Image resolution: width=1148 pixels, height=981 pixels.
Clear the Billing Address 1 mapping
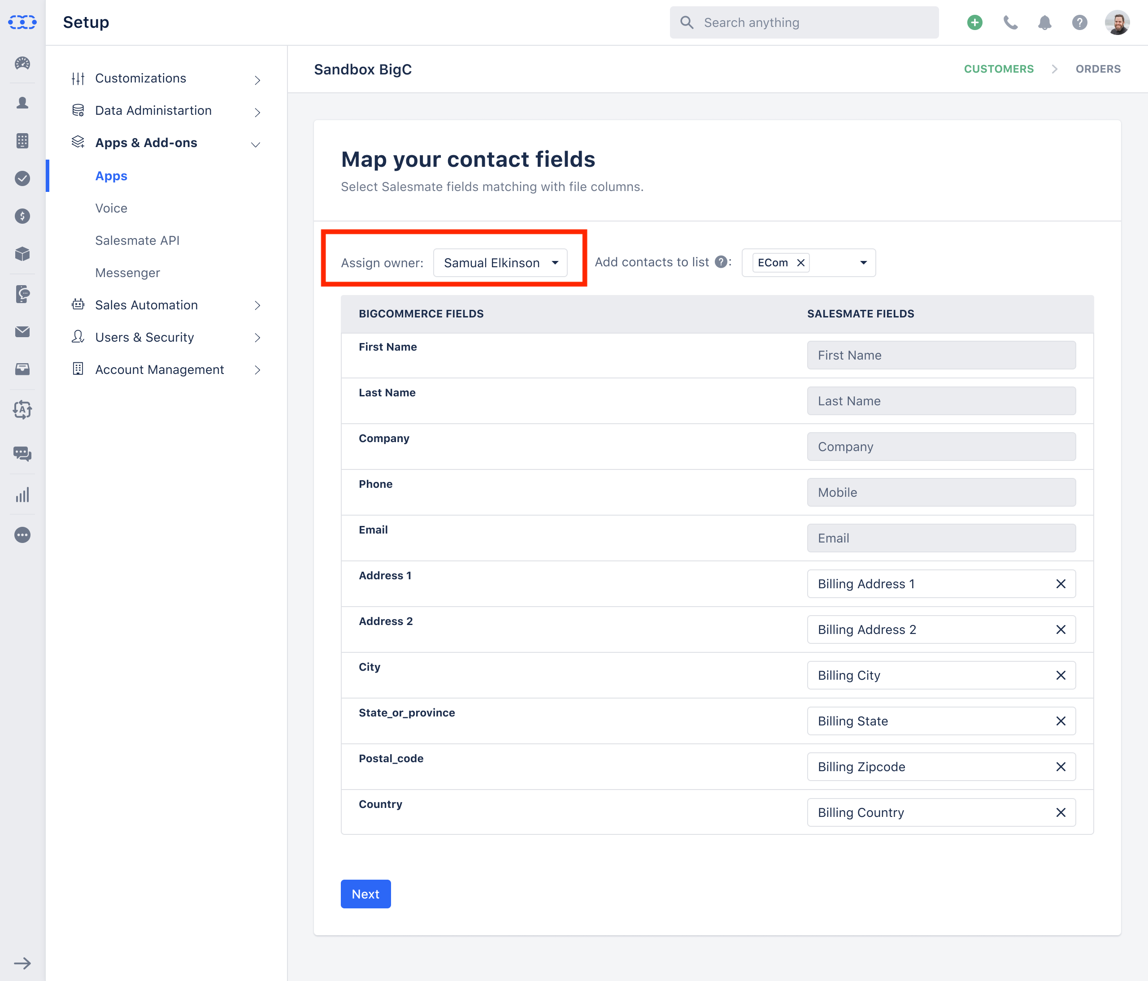click(x=1061, y=584)
